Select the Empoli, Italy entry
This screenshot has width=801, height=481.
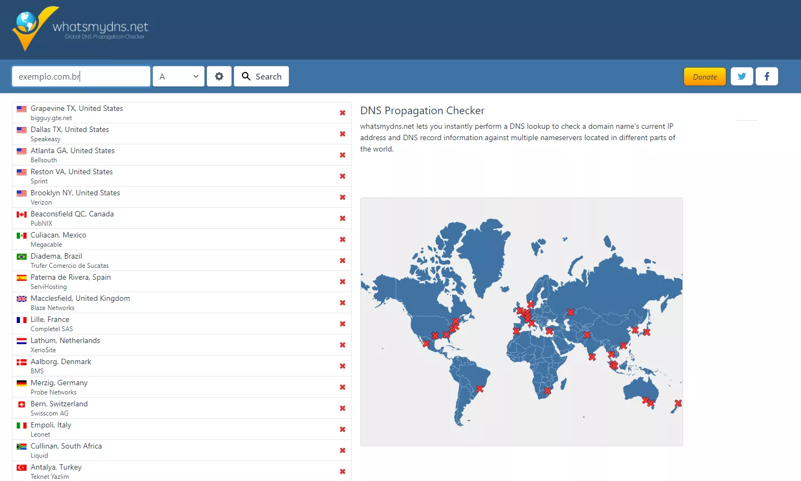182,429
